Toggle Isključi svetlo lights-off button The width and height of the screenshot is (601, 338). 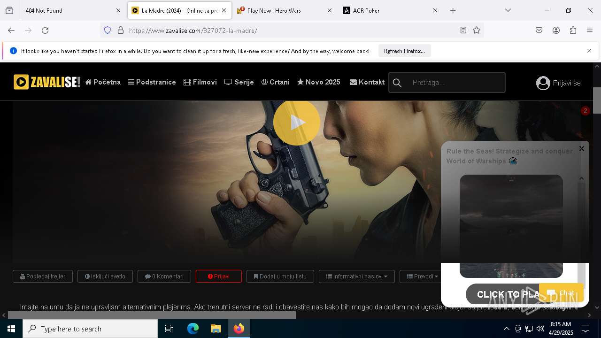tap(105, 277)
